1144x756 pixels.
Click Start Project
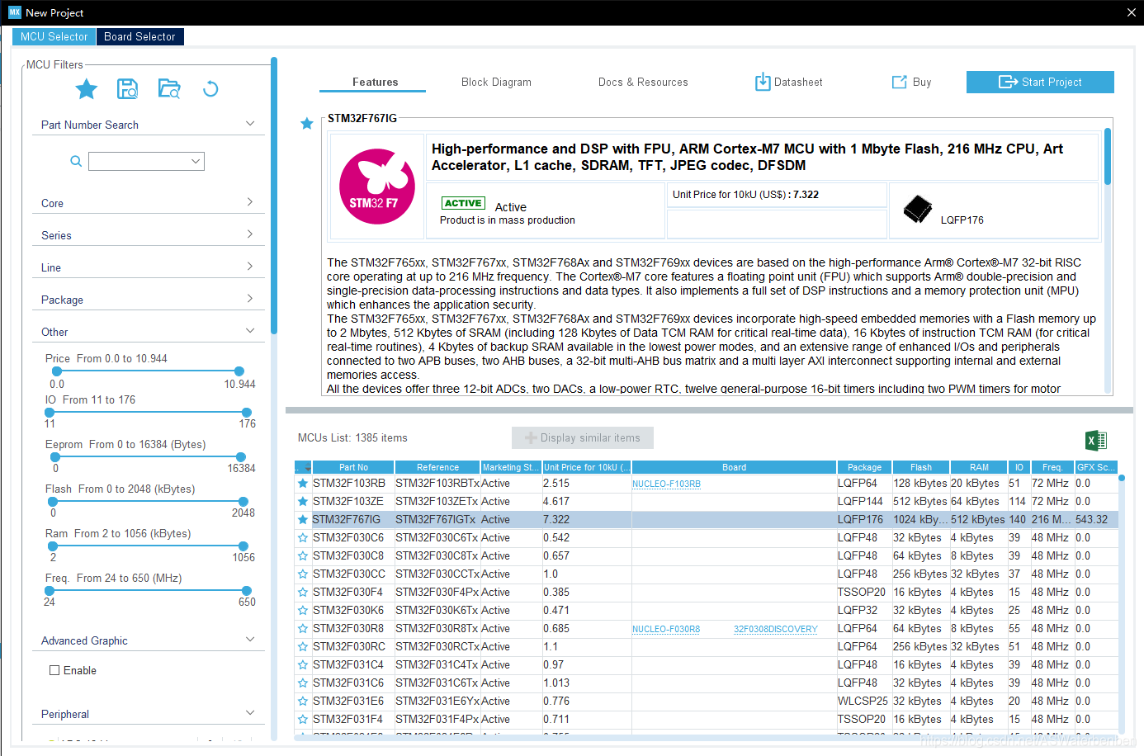[x=1040, y=82]
